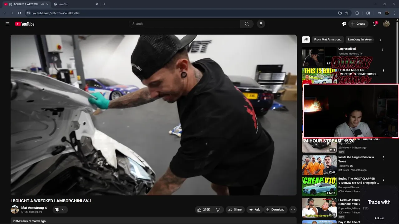Screen dimensions: 399x224
Task: Download the video
Action: [x=275, y=210]
